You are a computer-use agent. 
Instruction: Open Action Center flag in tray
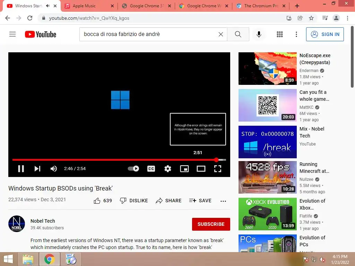tap(306, 259)
